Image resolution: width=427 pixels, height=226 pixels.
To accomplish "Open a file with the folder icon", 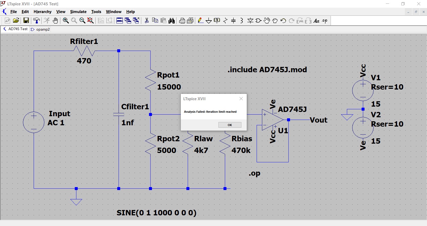I will pyautogui.click(x=16, y=21).
